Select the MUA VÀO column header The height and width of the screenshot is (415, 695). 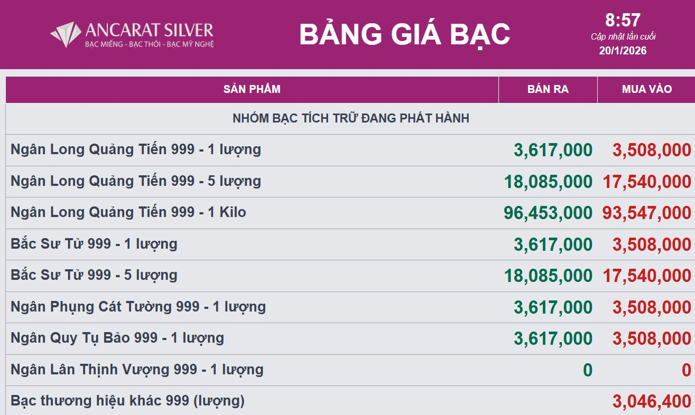pyautogui.click(x=646, y=89)
